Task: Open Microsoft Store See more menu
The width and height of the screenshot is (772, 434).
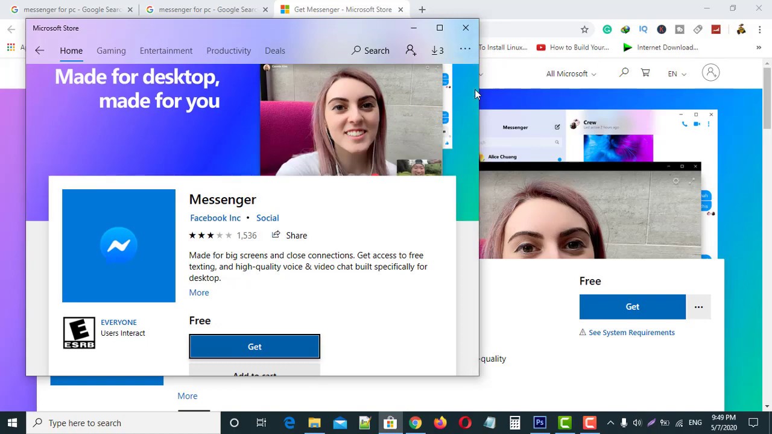Action: coord(465,49)
